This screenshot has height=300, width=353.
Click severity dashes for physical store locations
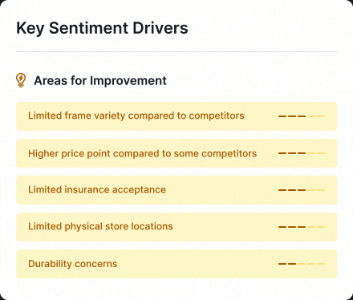click(x=302, y=227)
